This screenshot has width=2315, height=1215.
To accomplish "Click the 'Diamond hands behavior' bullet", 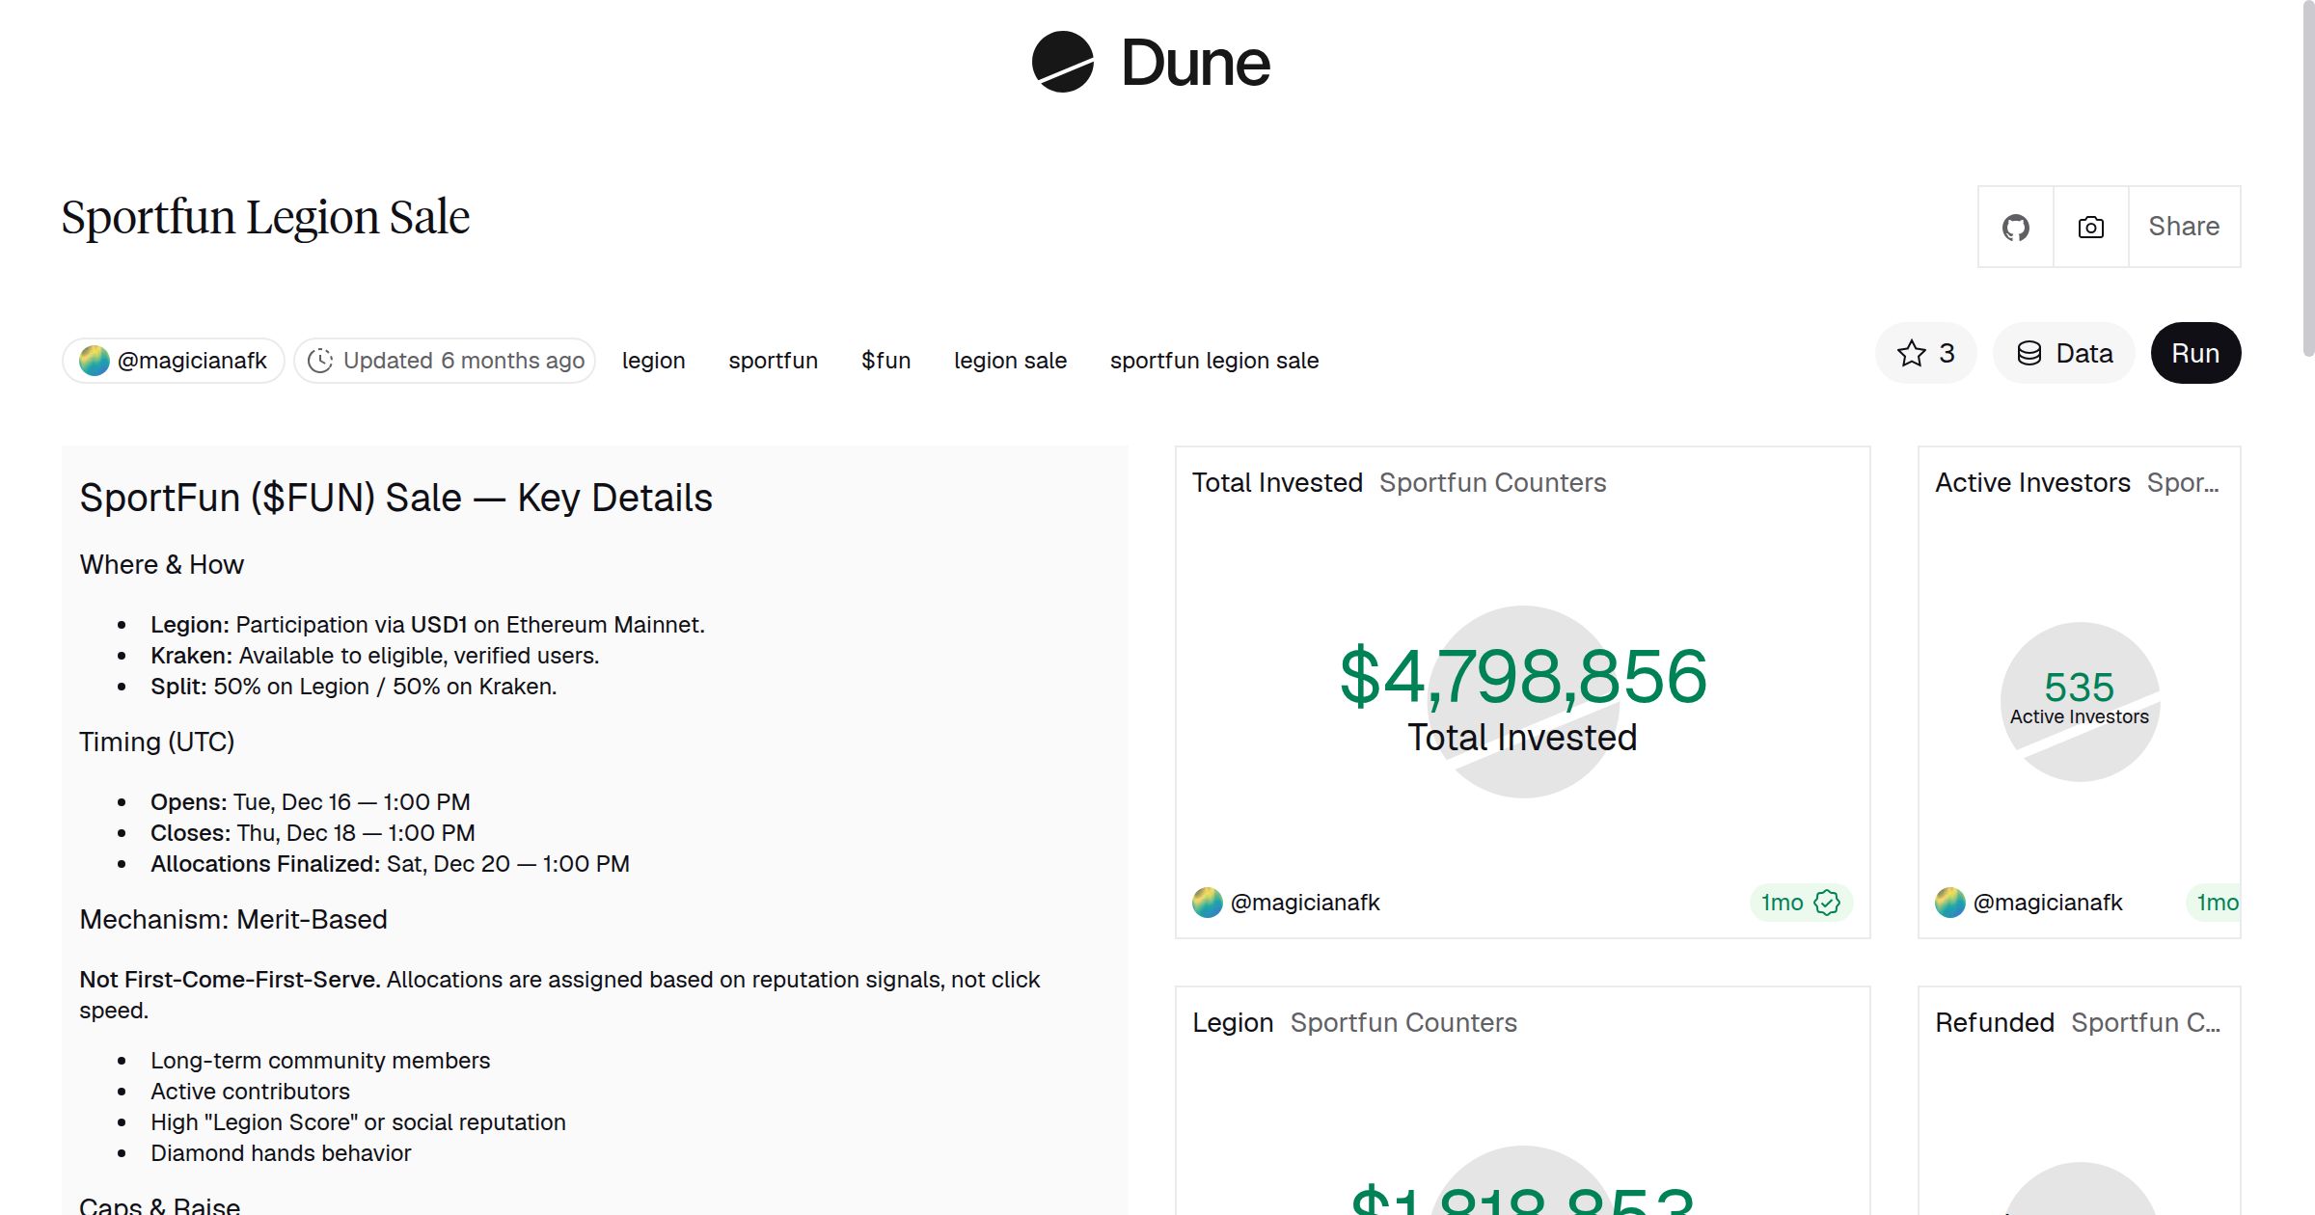I will click(x=281, y=1153).
